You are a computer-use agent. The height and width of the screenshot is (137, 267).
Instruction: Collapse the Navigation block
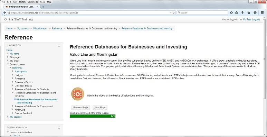coord(59,46)
